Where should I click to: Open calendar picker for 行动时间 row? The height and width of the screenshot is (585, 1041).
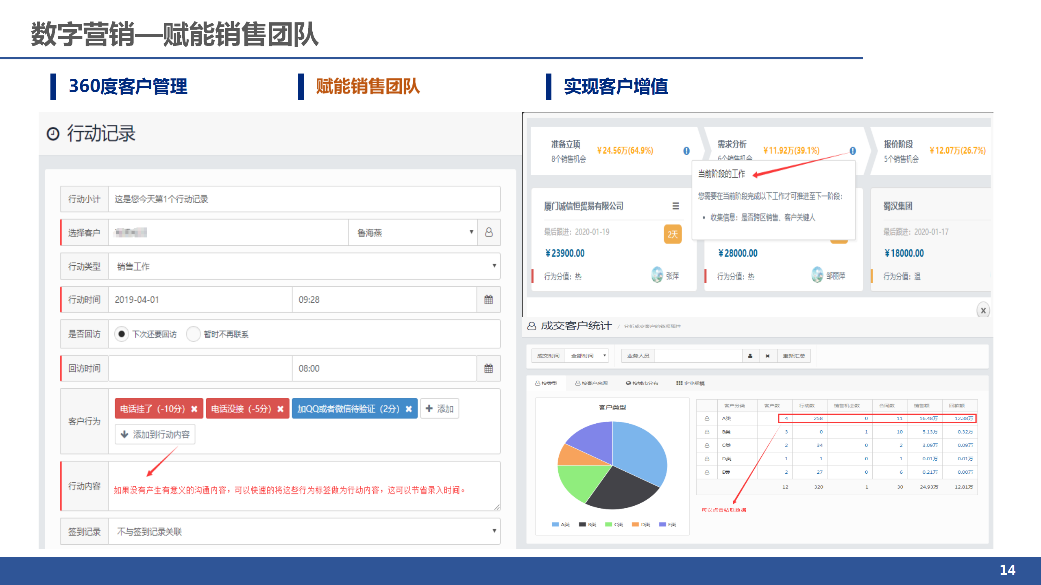coord(488,300)
